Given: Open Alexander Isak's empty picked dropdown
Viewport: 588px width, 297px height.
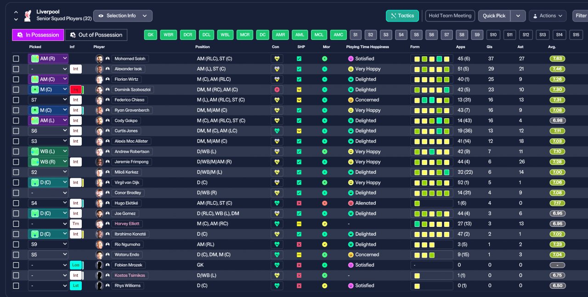Looking at the screenshot, I should click(48, 69).
